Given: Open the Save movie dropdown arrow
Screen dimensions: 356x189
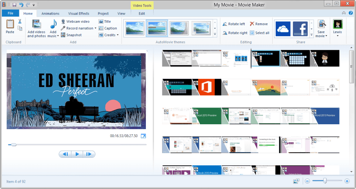Looking at the screenshot, I should click(326, 36).
